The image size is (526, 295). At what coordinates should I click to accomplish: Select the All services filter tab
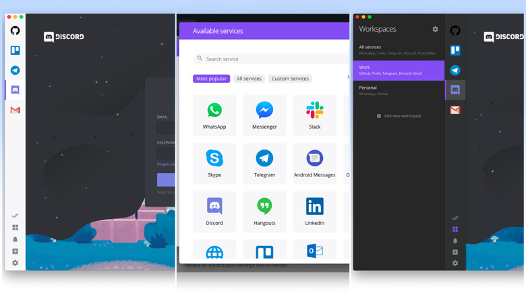click(x=249, y=79)
